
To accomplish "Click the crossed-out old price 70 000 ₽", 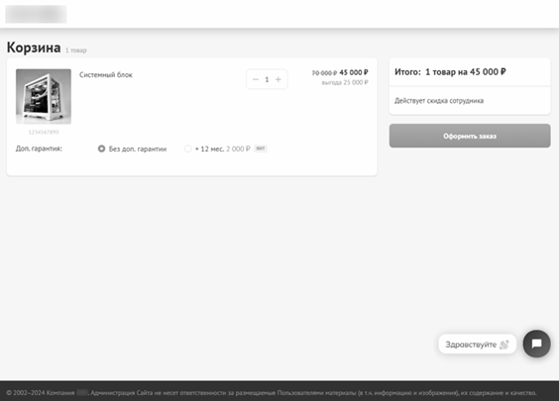I will click(324, 73).
